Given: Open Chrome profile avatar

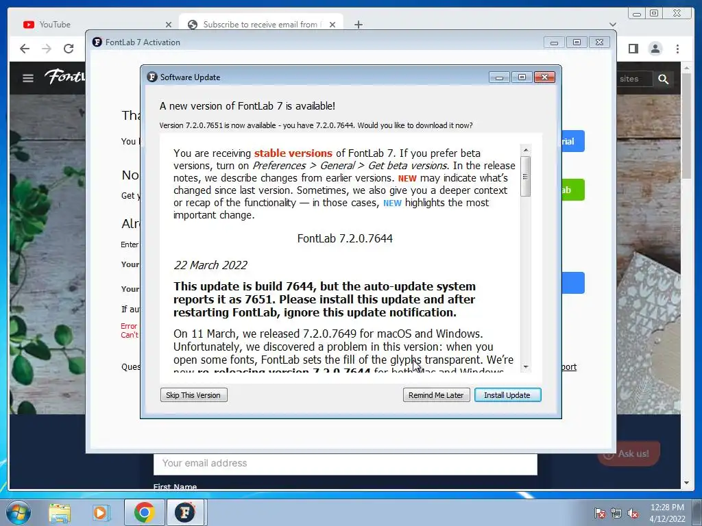Looking at the screenshot, I should [x=655, y=49].
